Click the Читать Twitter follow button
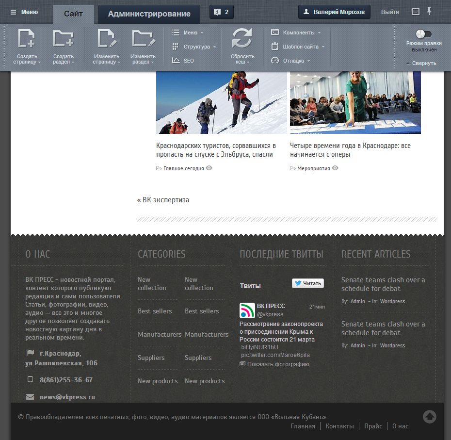 [x=308, y=283]
